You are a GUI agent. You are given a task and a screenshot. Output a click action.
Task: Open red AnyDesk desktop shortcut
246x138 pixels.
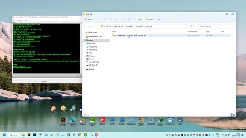(102, 120)
